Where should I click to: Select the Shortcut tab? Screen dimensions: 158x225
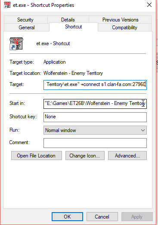74,27
